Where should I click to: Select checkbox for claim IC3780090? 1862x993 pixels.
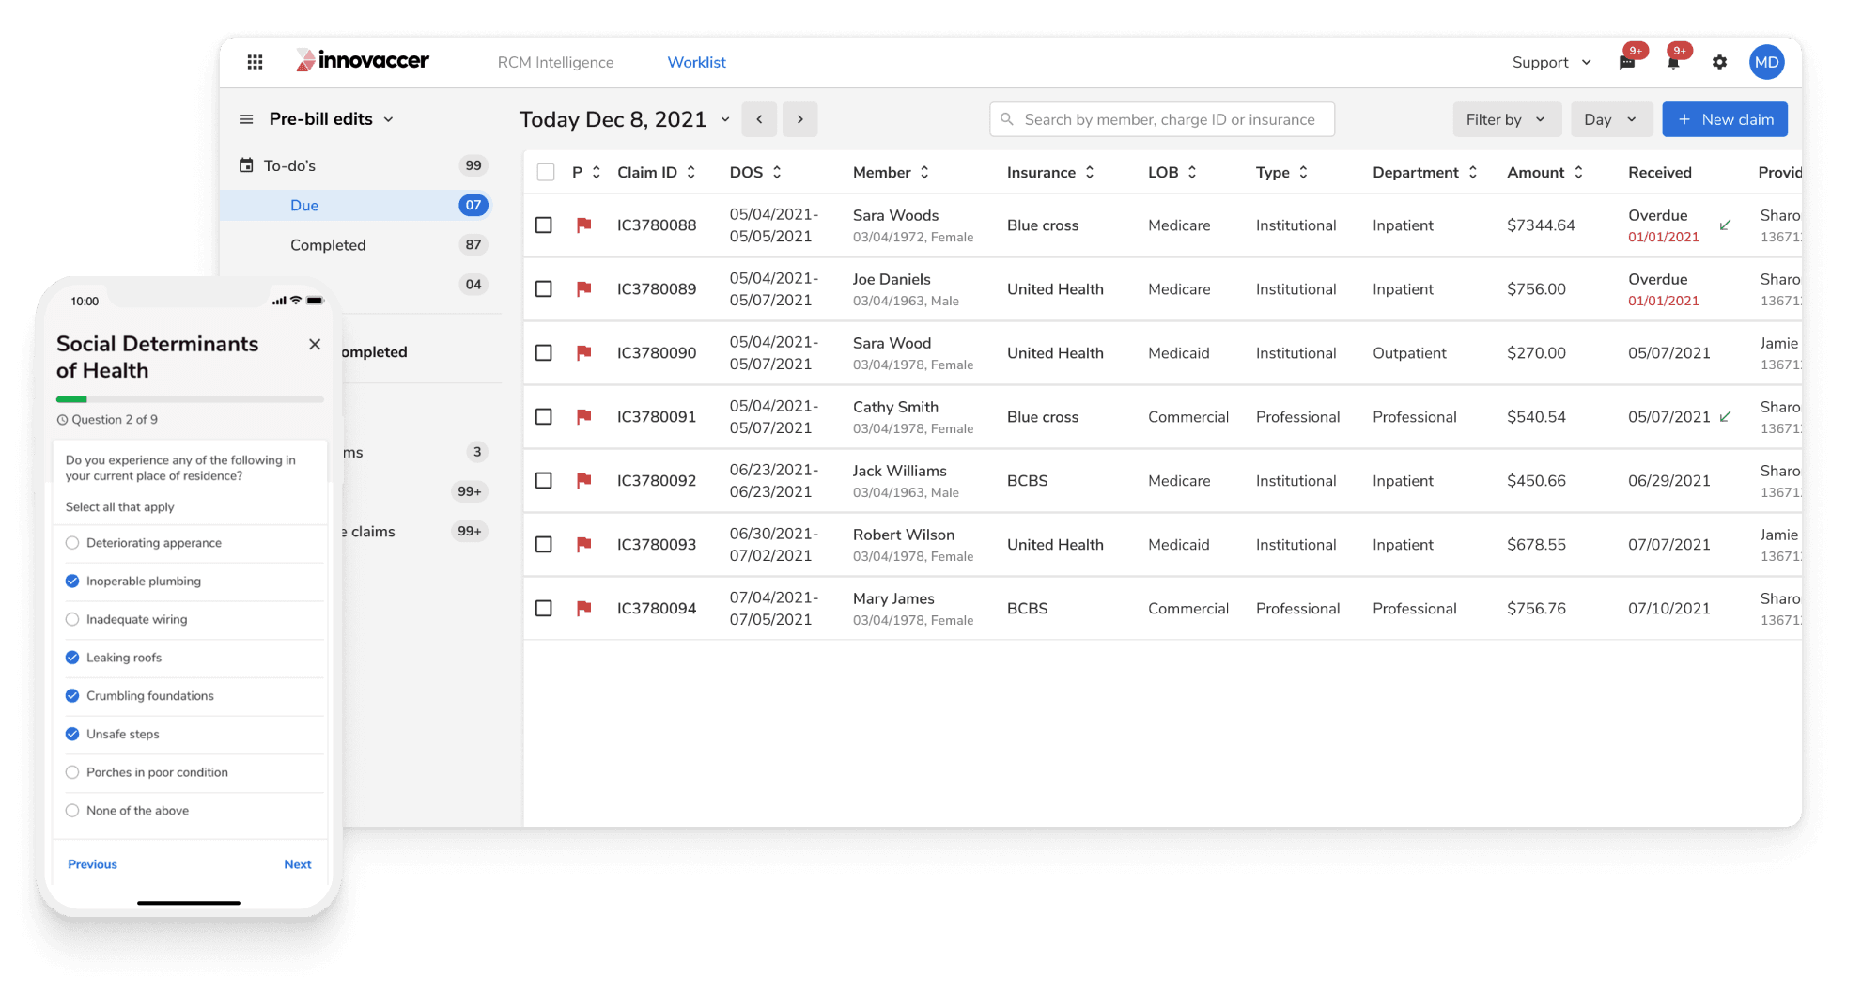tap(543, 352)
